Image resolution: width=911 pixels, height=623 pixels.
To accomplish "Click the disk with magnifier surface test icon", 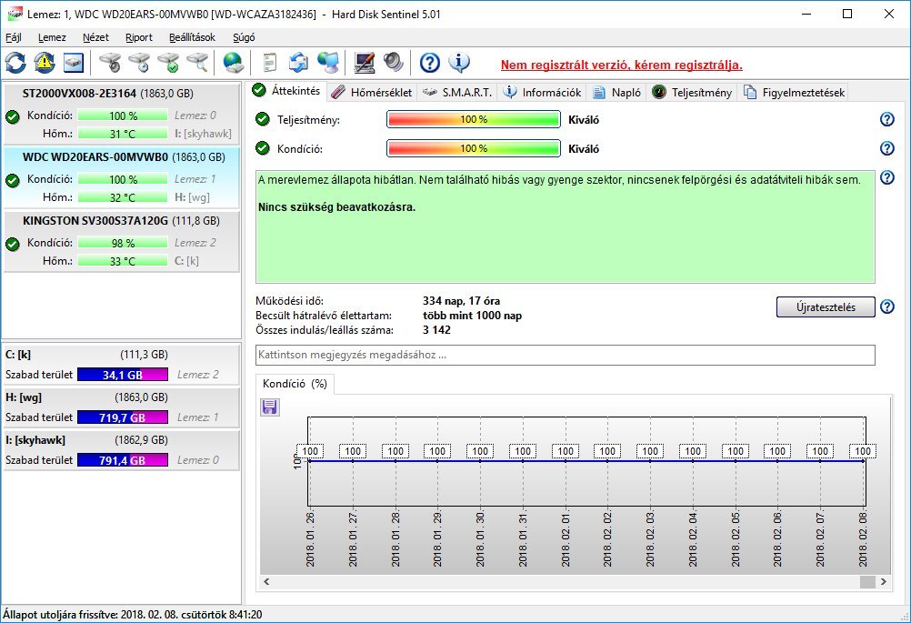I will pos(197,63).
